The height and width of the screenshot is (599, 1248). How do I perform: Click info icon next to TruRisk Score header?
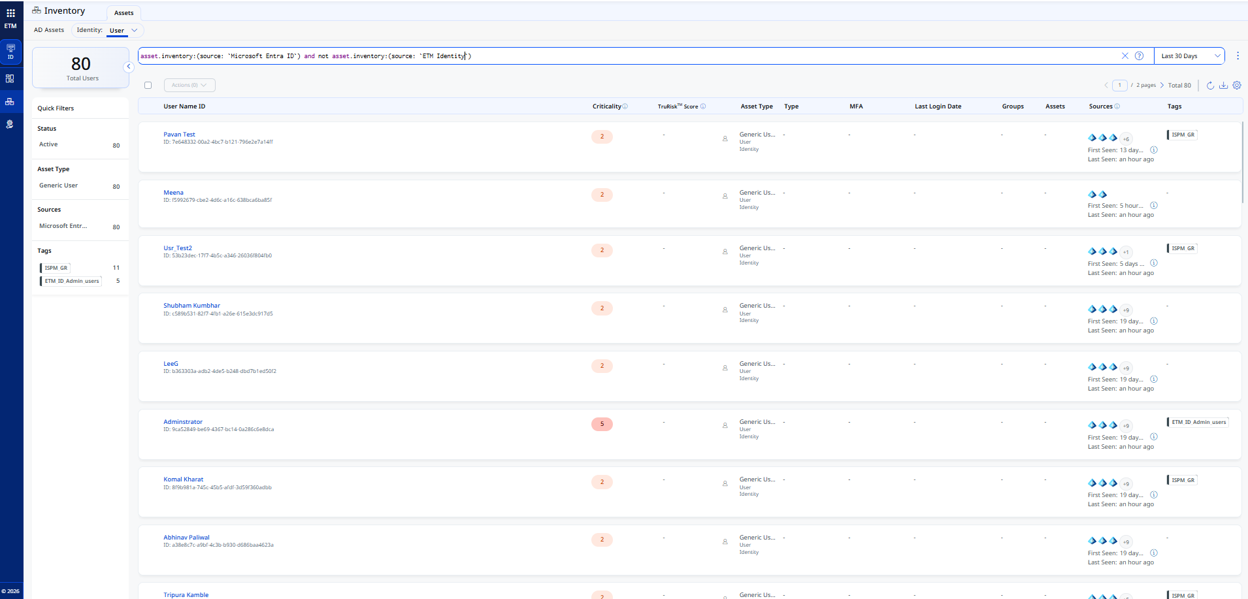(x=703, y=106)
